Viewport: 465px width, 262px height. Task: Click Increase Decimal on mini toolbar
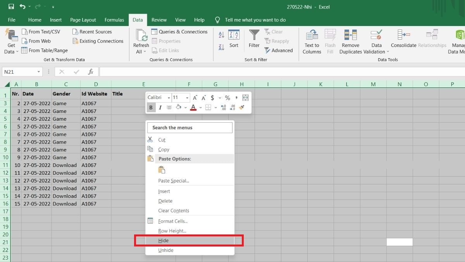(224, 108)
